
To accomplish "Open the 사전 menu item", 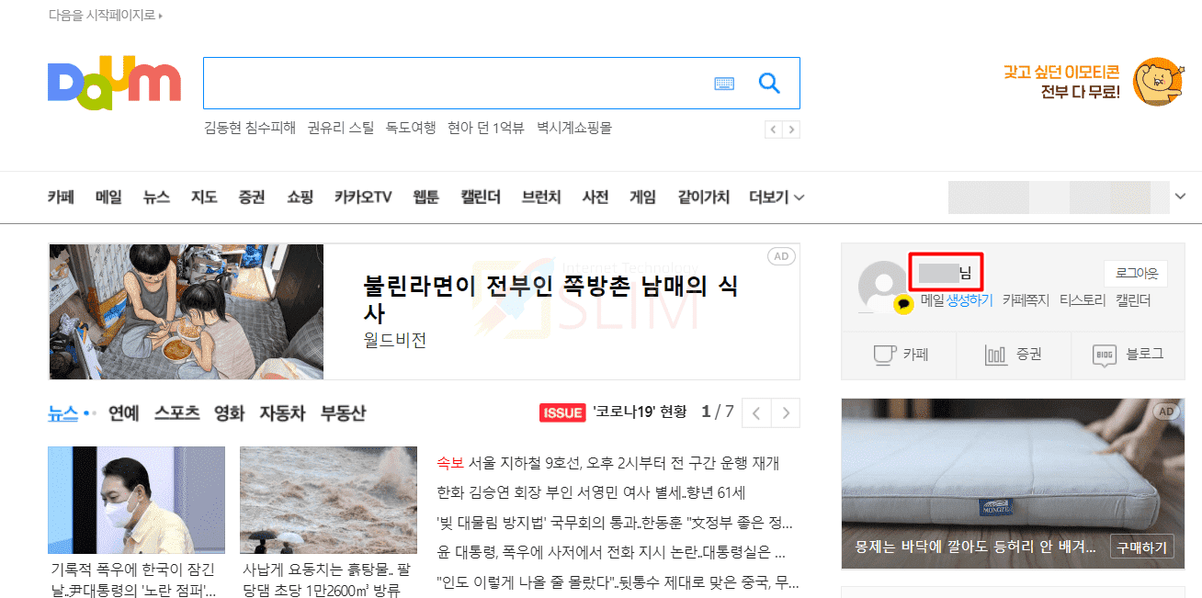I will point(595,197).
